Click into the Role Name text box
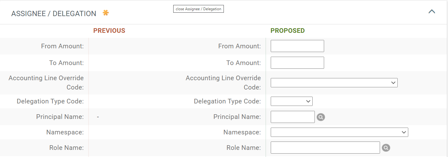Screen dimensions: 448x157 tap(325, 148)
